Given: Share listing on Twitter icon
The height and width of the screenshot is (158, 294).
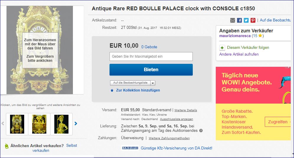Looking at the screenshot, I should pyautogui.click(x=246, y=20).
